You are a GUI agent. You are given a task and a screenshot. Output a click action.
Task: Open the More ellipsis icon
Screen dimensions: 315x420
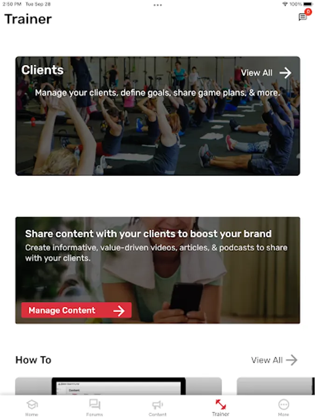click(x=284, y=405)
